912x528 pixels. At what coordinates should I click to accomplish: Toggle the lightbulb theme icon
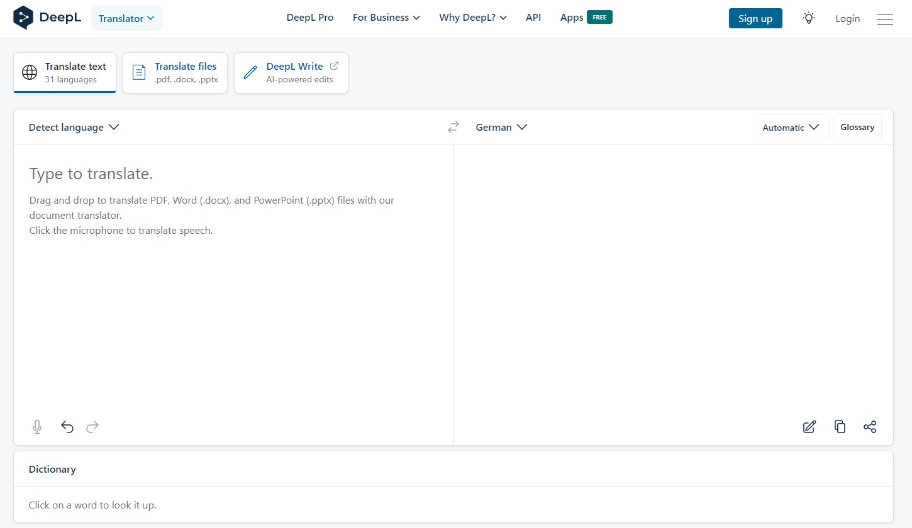click(809, 18)
